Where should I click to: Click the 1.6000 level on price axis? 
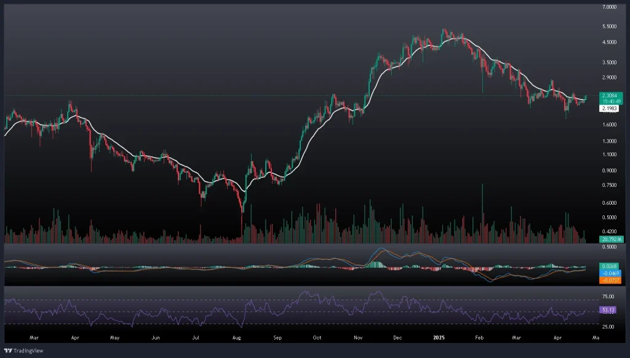(x=609, y=125)
